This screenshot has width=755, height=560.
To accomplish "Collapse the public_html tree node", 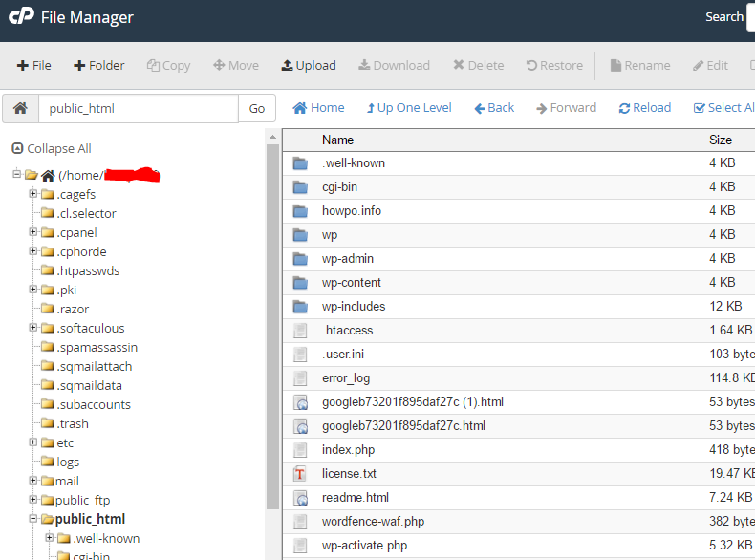I will (33, 519).
